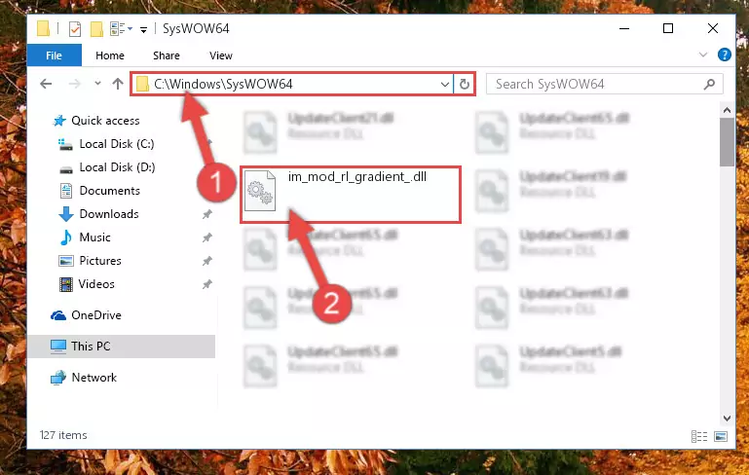Switch to the details view layout button
Viewport: 749px width, 475px height.
pyautogui.click(x=699, y=436)
